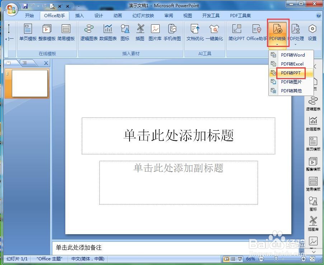
Task: Click the 简化PPT simplify icon
Action: tap(236, 32)
